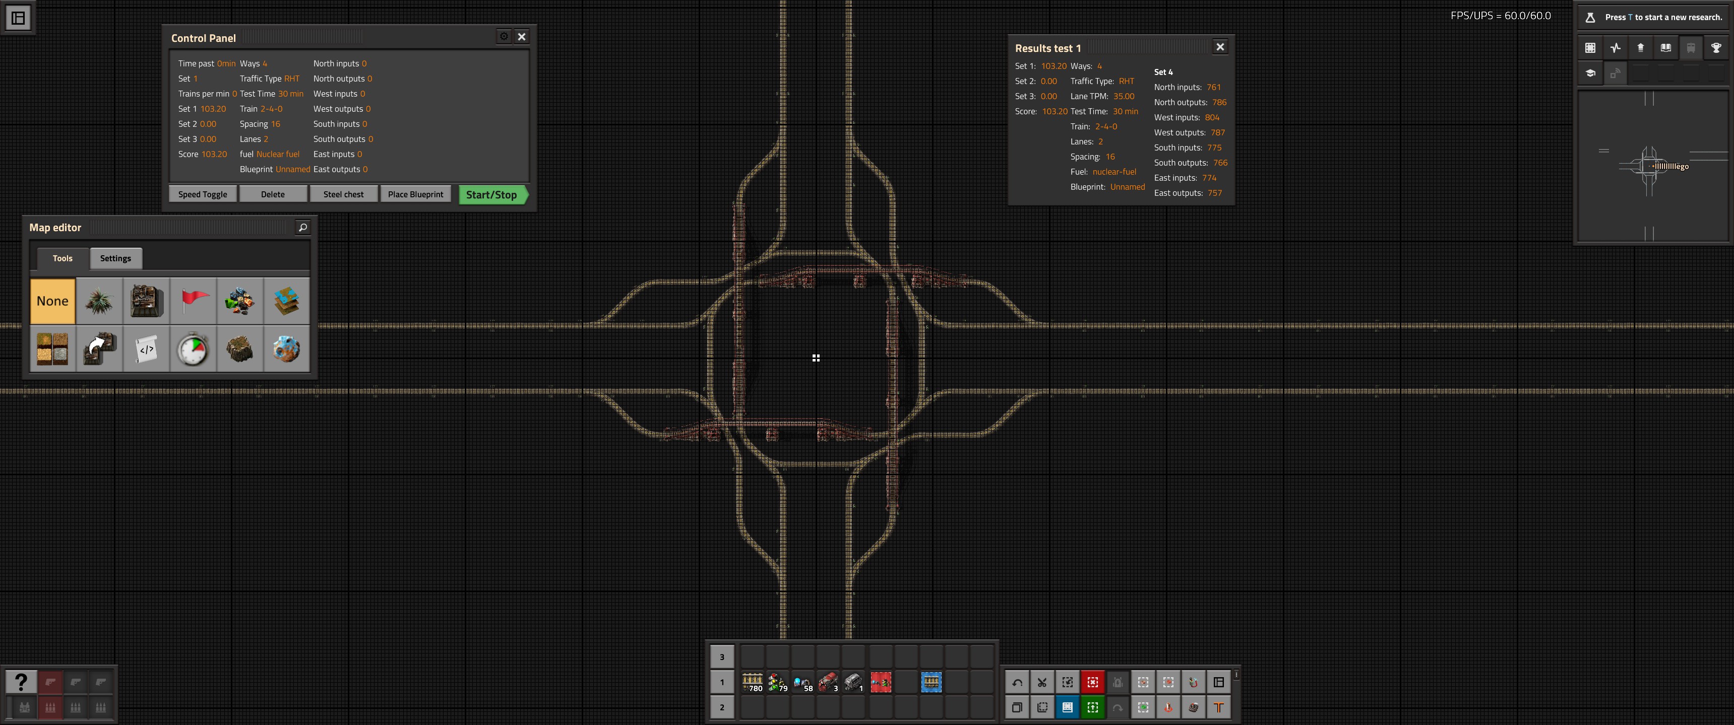The height and width of the screenshot is (725, 1734).
Task: Click the green upgrade planner shortcut
Action: tap(1092, 707)
